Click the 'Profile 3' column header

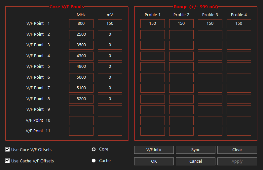(210, 15)
